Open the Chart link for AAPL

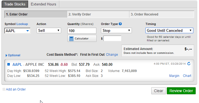pos(187,76)
